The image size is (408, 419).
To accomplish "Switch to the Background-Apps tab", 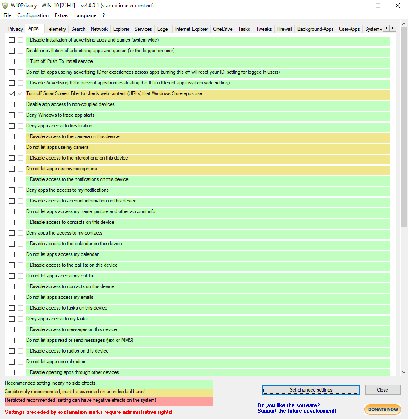I will click(315, 29).
